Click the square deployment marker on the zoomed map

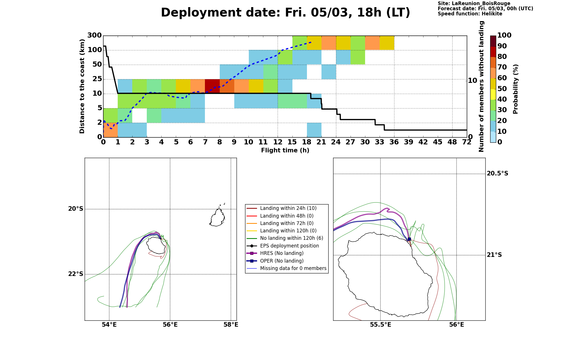(409, 239)
